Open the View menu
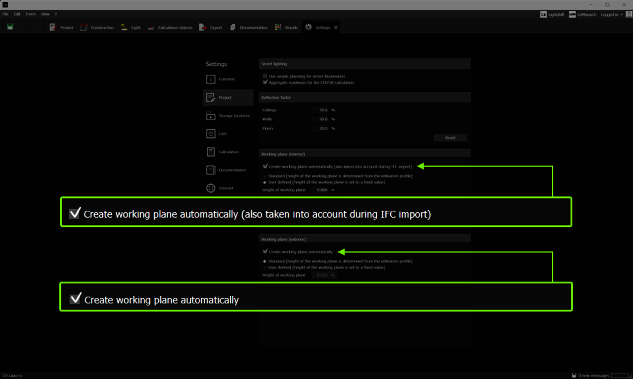Screen dimensions: 633x379 tap(45, 14)
